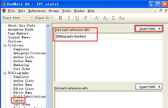This screenshot has width=168, height=108.
Task: Select Templates under Bibliography
Action: [x=21, y=77]
